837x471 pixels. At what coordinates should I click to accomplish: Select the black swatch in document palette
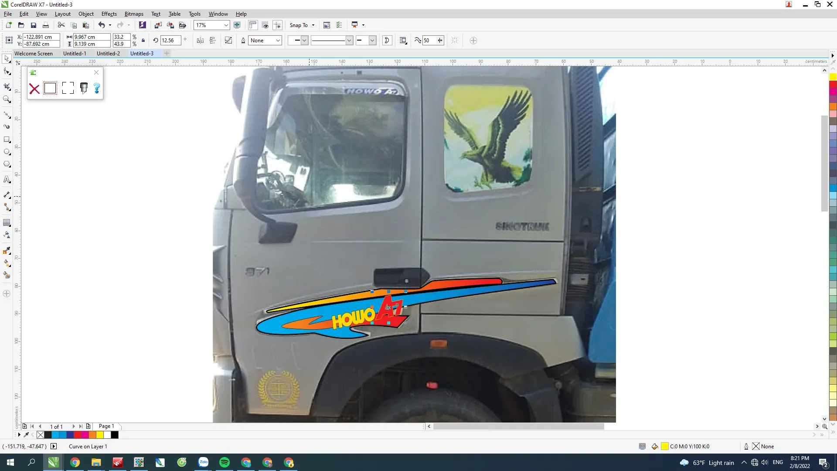click(x=115, y=435)
